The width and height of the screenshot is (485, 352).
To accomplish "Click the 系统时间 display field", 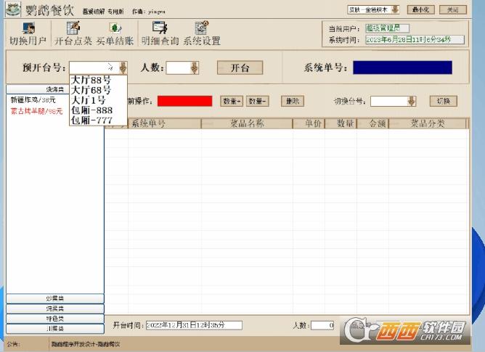I will (415, 40).
